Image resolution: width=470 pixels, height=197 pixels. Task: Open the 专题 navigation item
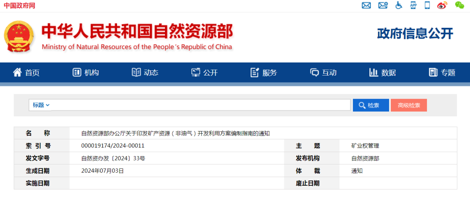click(x=442, y=72)
